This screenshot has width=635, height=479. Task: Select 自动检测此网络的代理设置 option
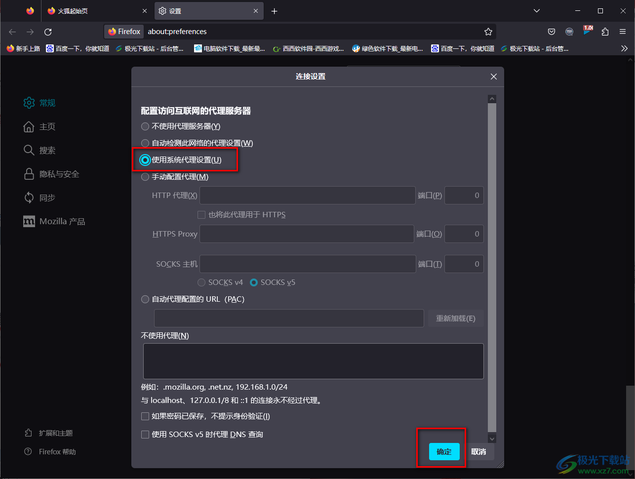[145, 143]
